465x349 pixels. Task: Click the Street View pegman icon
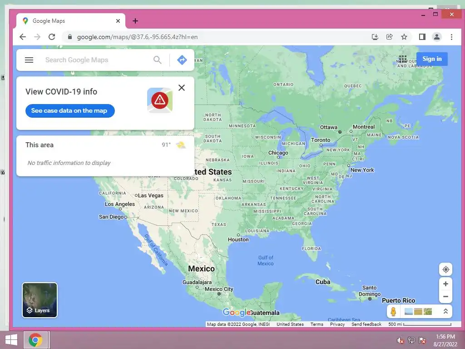click(x=393, y=311)
